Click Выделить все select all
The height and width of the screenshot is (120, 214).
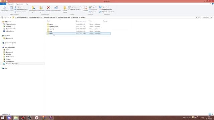[x=104, y=7]
